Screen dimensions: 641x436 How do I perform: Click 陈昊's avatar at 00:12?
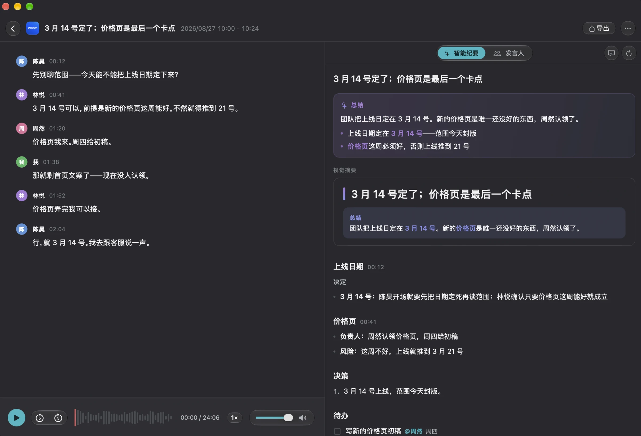coord(22,61)
